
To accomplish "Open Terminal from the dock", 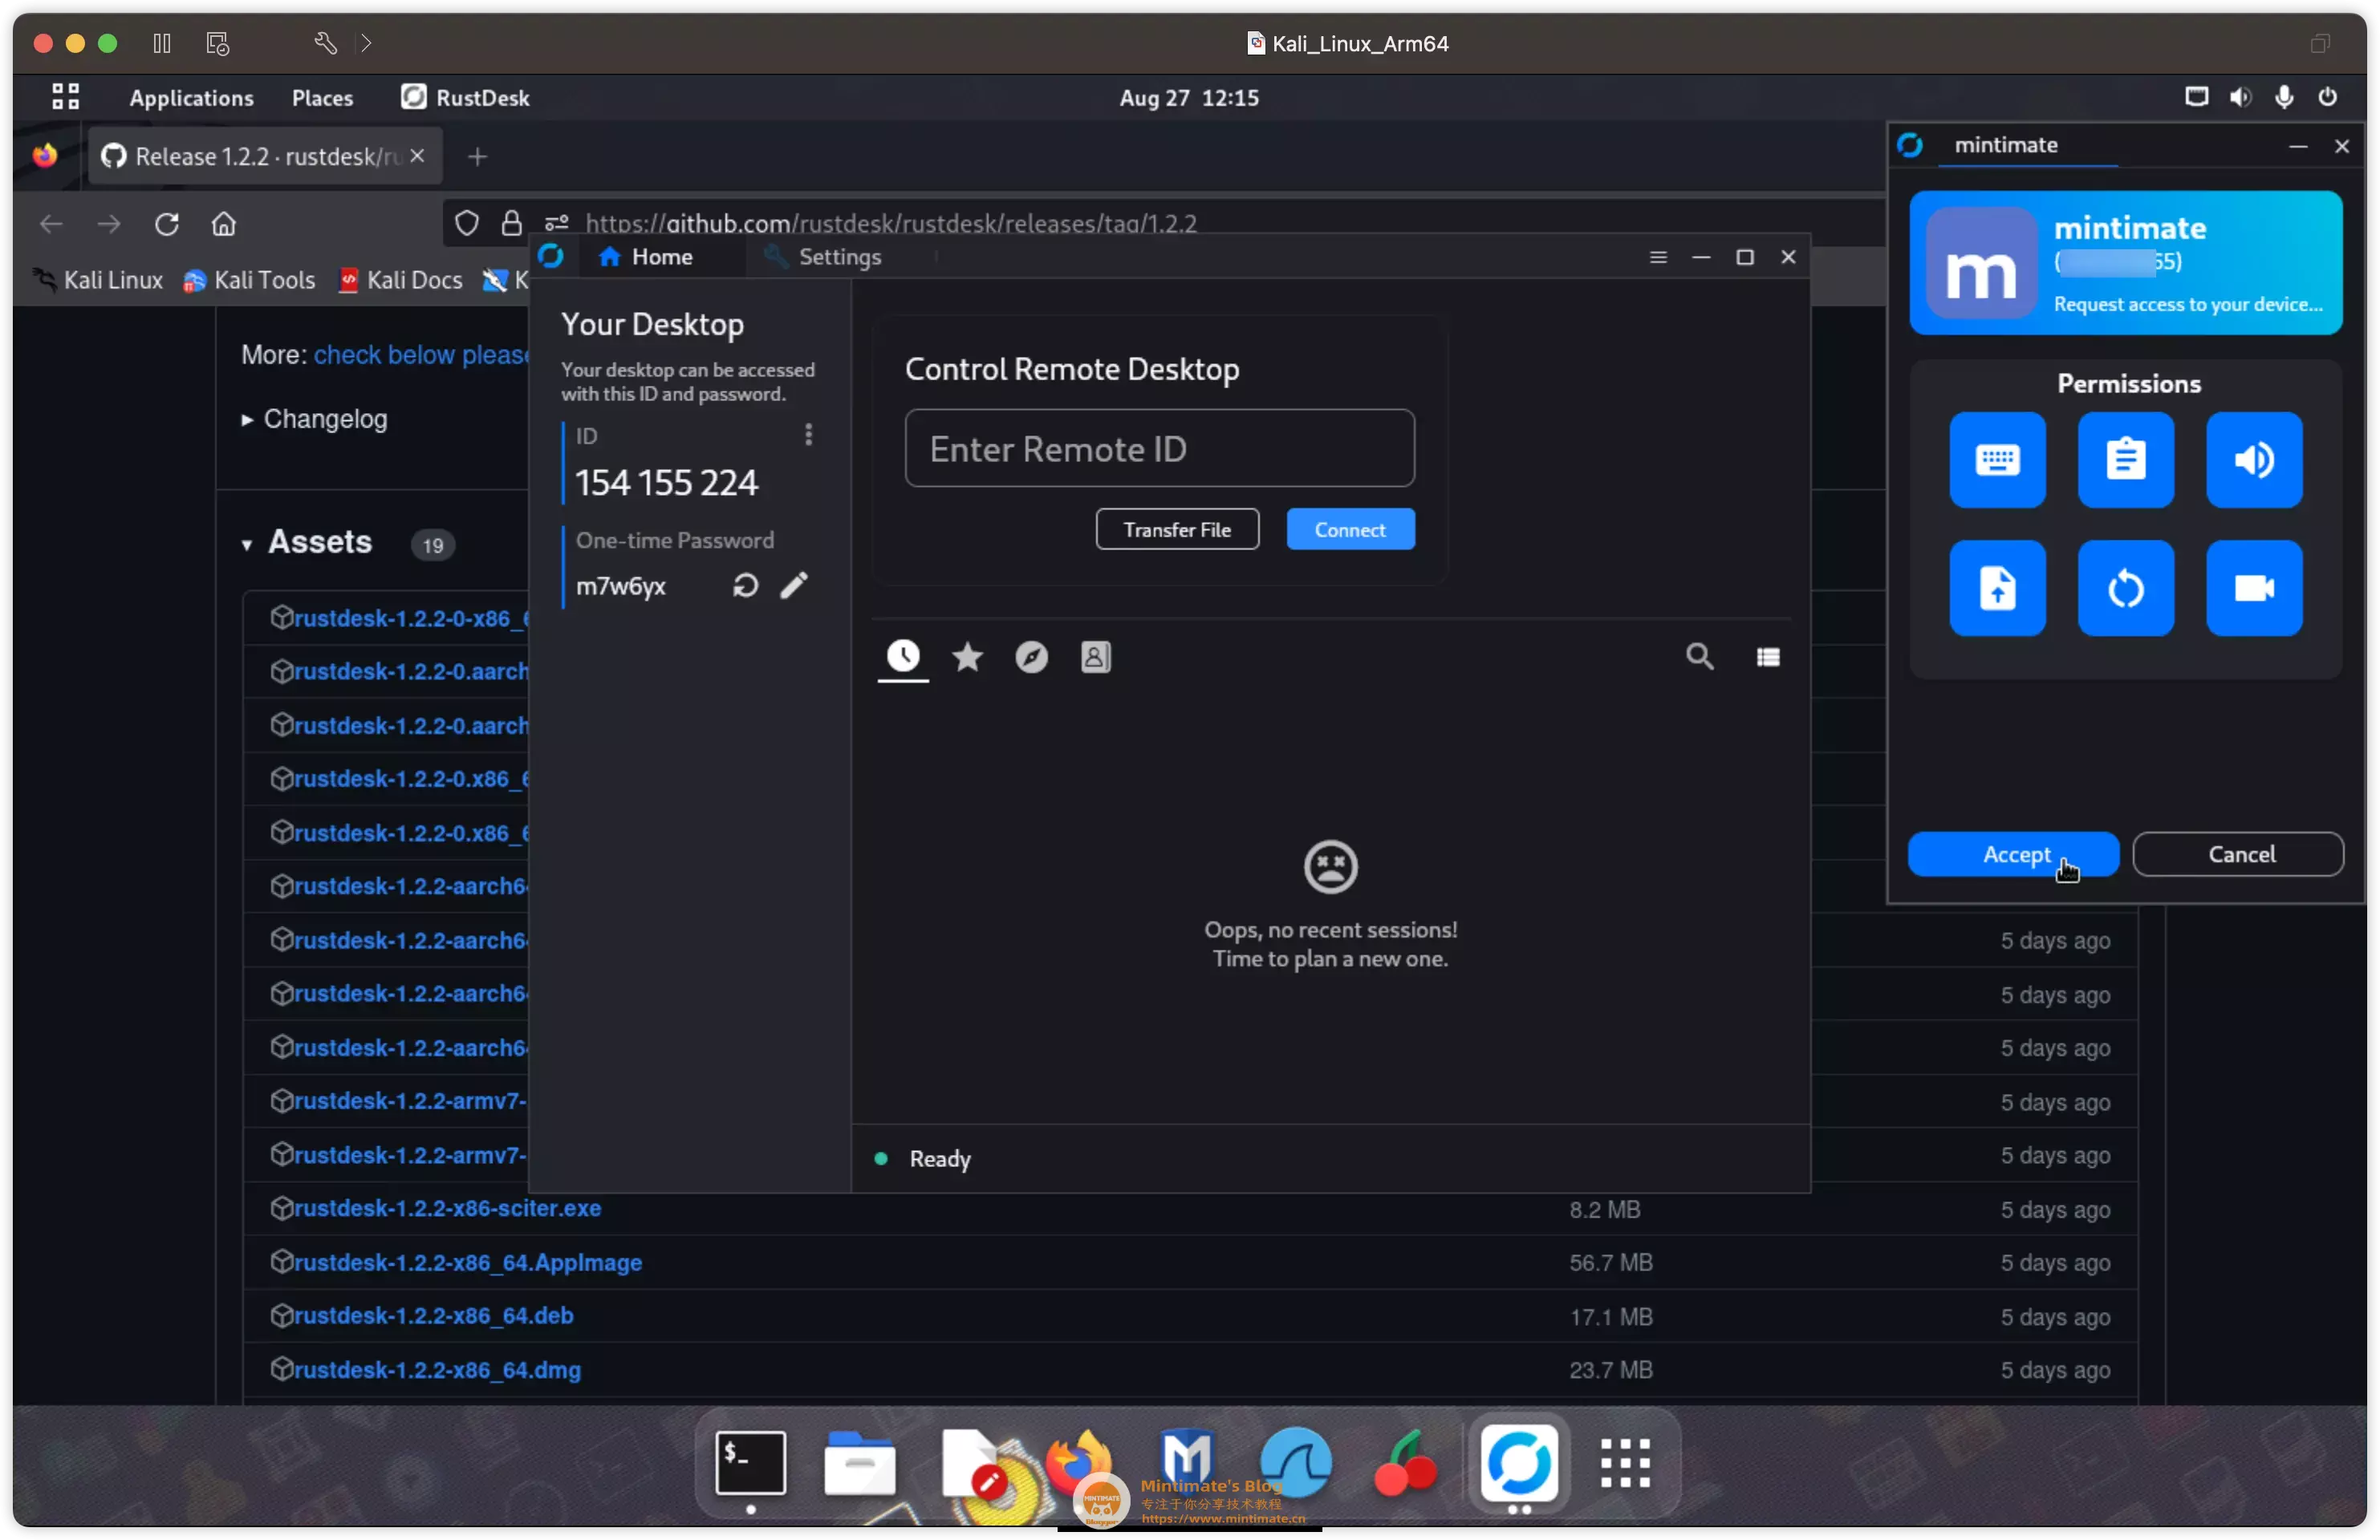I will pos(750,1463).
